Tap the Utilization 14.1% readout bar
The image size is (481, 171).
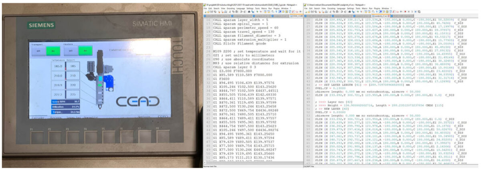[67, 107]
